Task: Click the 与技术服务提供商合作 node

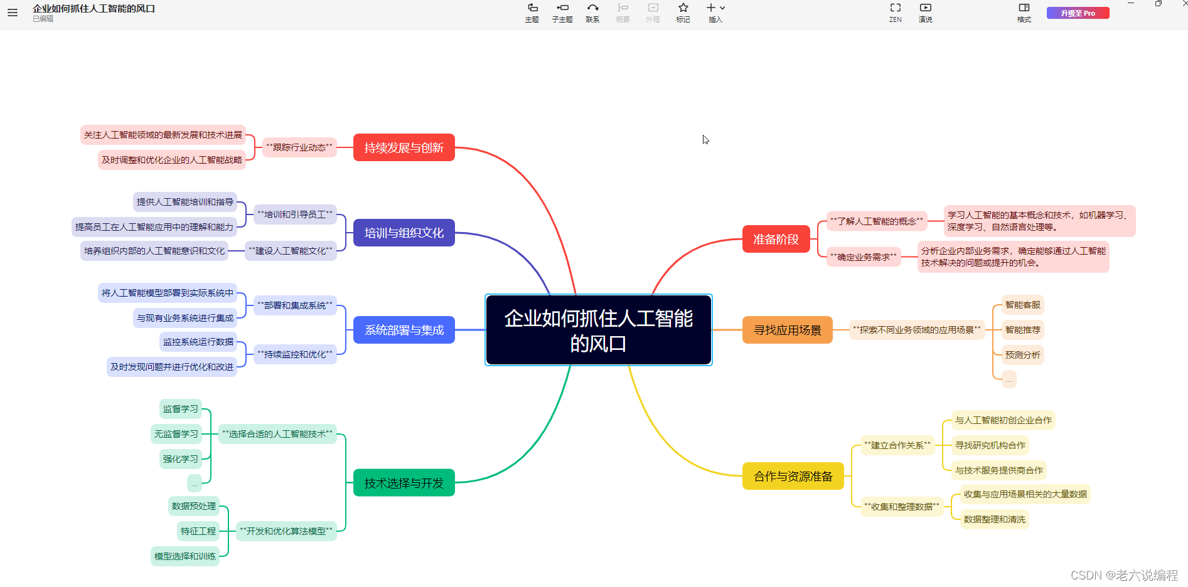Action: pos(999,470)
